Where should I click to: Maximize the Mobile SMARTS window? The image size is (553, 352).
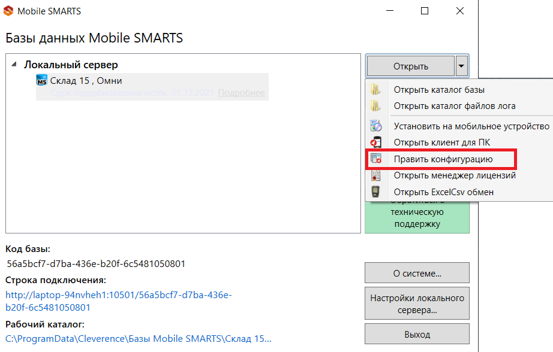(425, 11)
